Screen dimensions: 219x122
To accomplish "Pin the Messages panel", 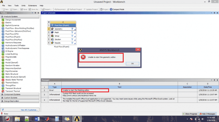I will [x=214, y=80].
